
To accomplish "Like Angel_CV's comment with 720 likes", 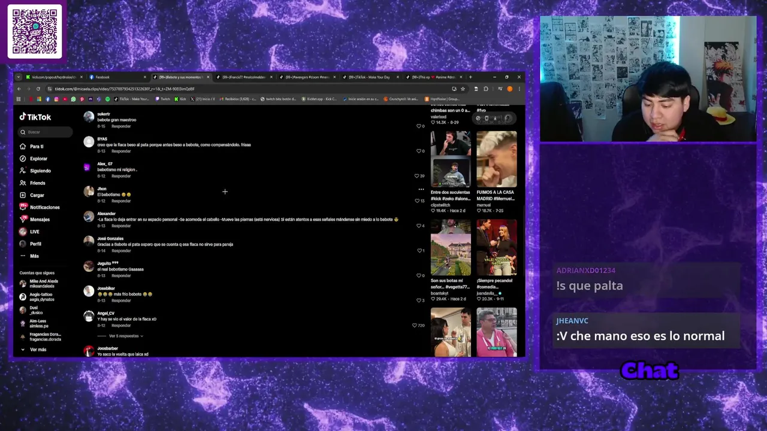I will pyautogui.click(x=415, y=325).
